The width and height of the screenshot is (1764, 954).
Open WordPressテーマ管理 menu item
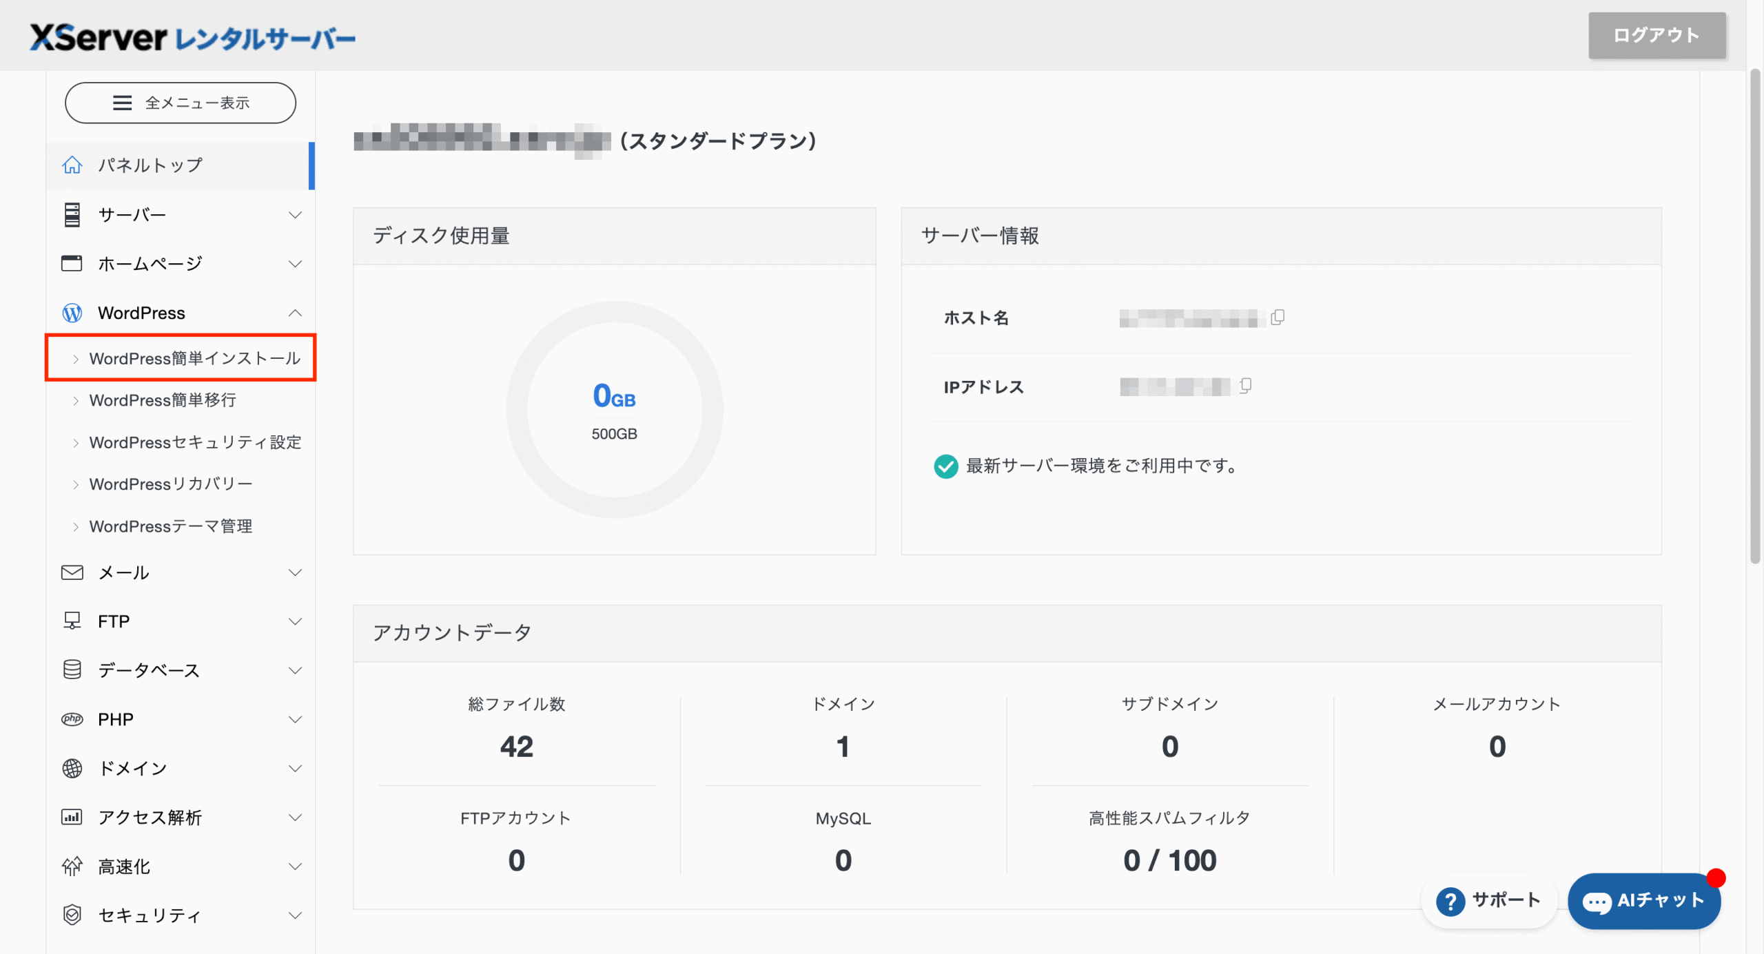pyautogui.click(x=181, y=526)
